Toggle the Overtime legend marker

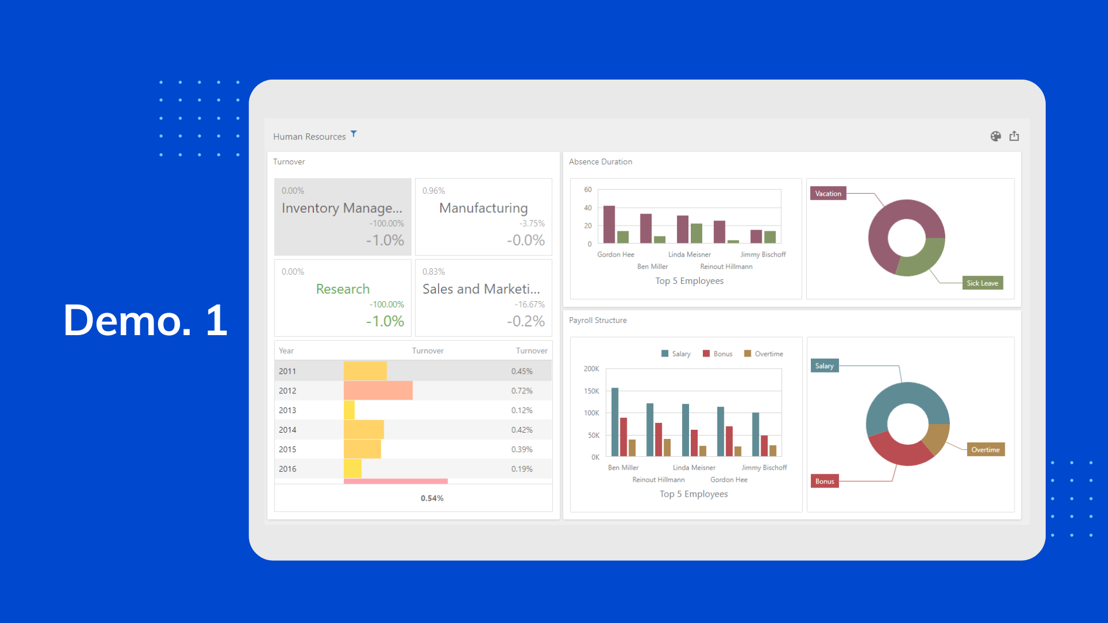(747, 354)
